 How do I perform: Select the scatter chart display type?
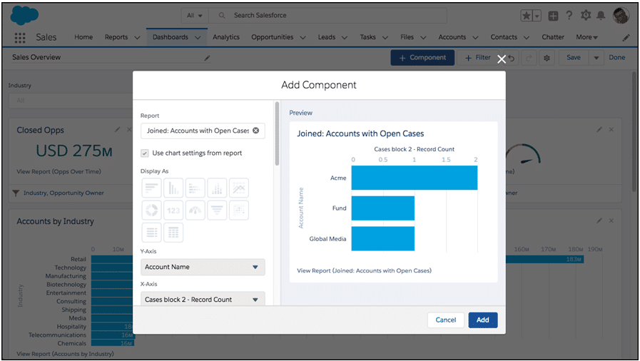pyautogui.click(x=238, y=210)
